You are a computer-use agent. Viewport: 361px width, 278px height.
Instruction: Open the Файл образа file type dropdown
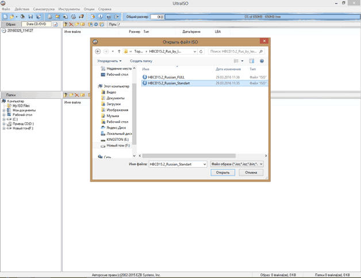[261, 164]
